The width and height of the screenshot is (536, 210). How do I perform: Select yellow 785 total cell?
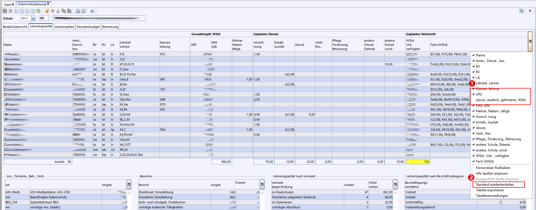(418, 162)
